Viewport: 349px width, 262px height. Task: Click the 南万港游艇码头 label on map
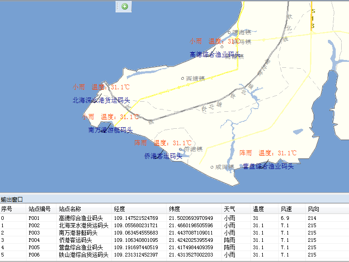[x=111, y=130]
